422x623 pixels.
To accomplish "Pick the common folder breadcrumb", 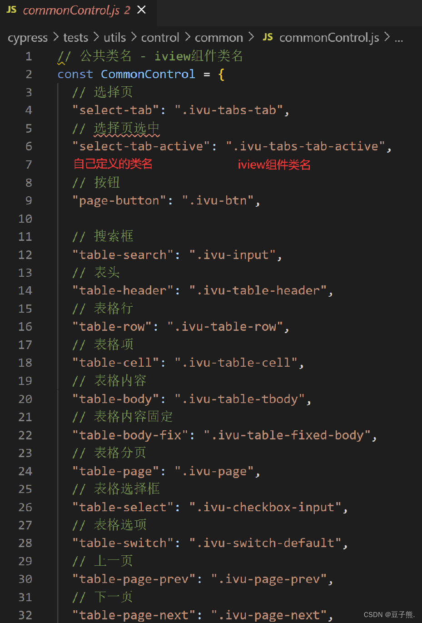I will 219,38.
